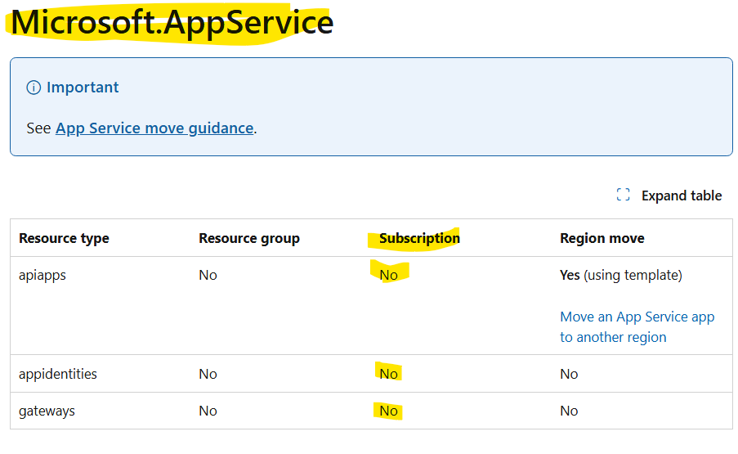Click the Resource group No cell for apiapps

coord(208,275)
